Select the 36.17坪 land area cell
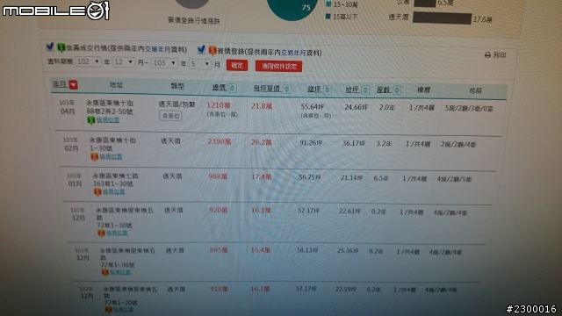 pos(353,143)
